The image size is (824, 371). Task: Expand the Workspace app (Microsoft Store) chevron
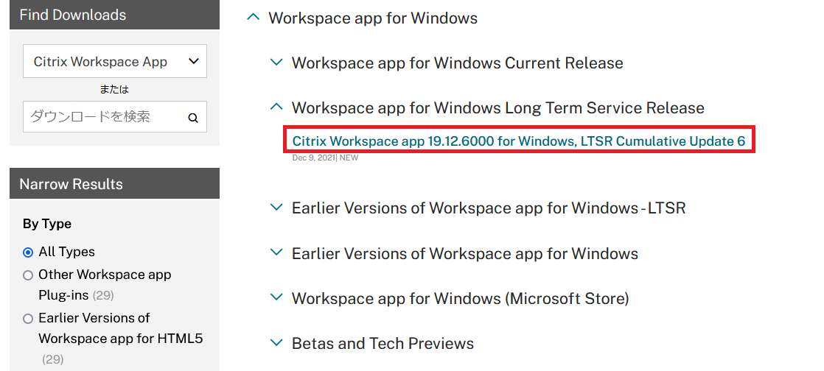point(276,298)
